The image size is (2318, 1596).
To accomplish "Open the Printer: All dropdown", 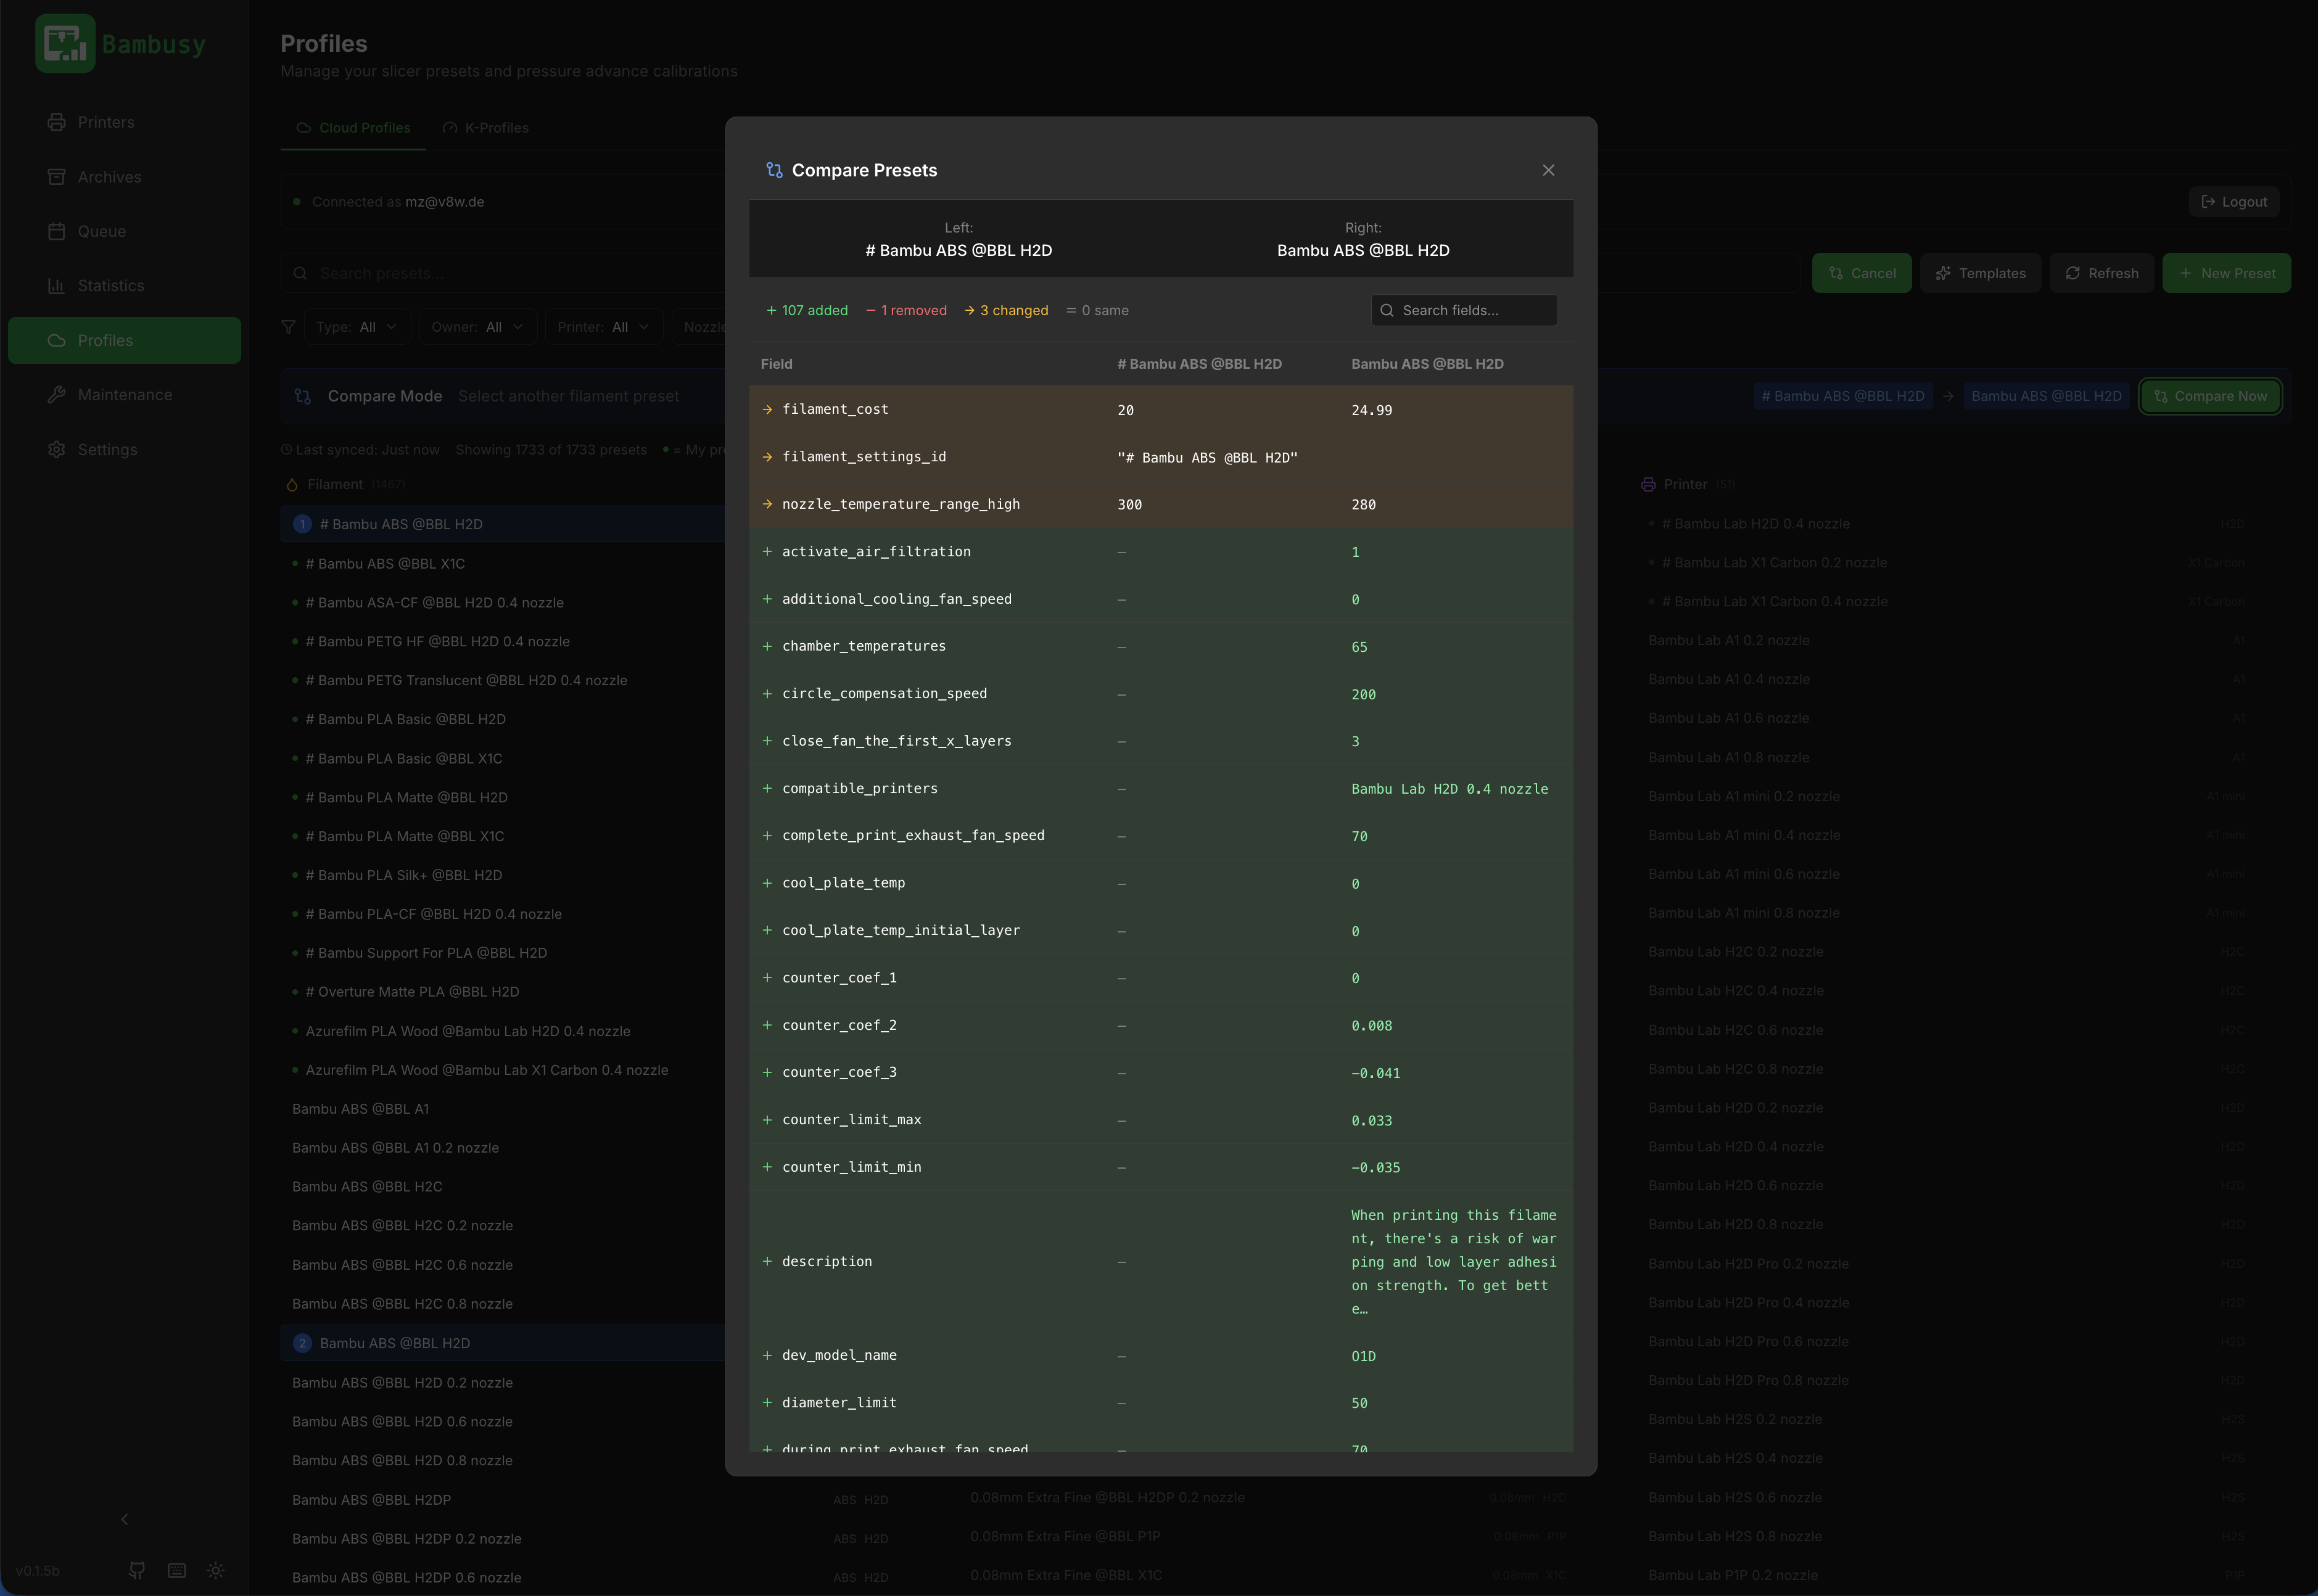I will [x=603, y=327].
